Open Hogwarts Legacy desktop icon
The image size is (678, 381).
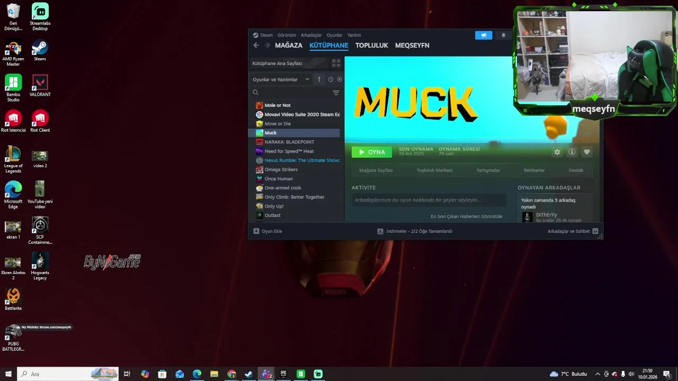click(x=40, y=266)
